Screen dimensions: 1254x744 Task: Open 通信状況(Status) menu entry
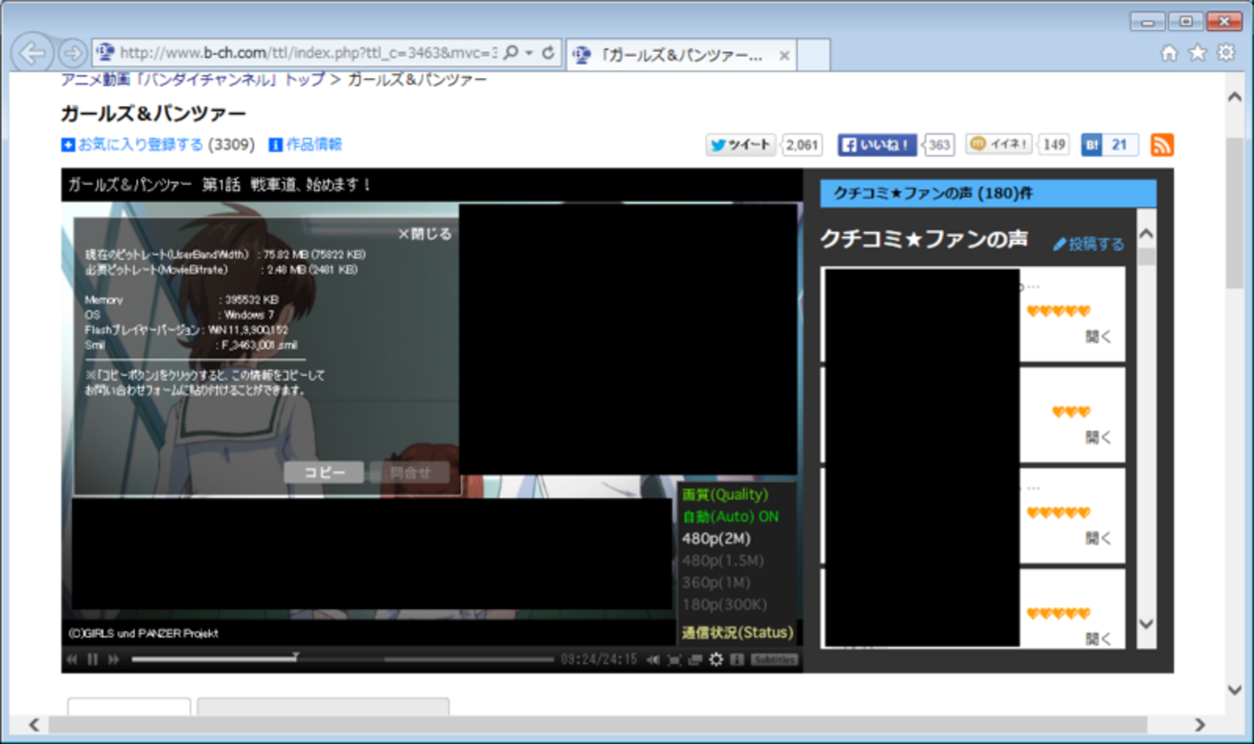coord(737,633)
